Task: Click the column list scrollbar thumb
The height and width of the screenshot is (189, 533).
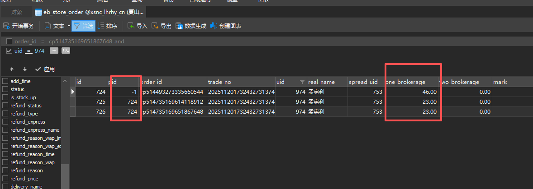Action: pyautogui.click(x=65, y=176)
